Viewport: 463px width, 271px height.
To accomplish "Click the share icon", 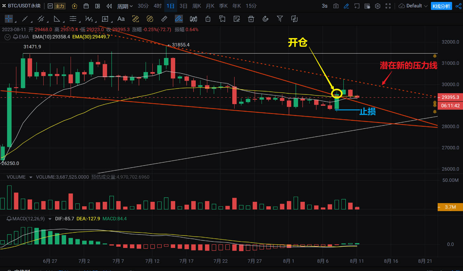I will tap(459, 6).
